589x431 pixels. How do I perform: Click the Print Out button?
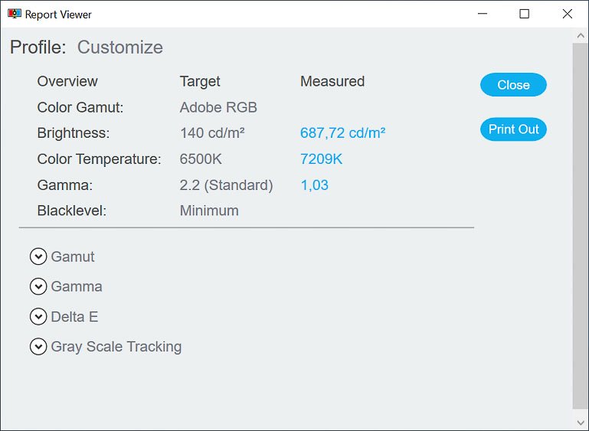click(x=513, y=129)
